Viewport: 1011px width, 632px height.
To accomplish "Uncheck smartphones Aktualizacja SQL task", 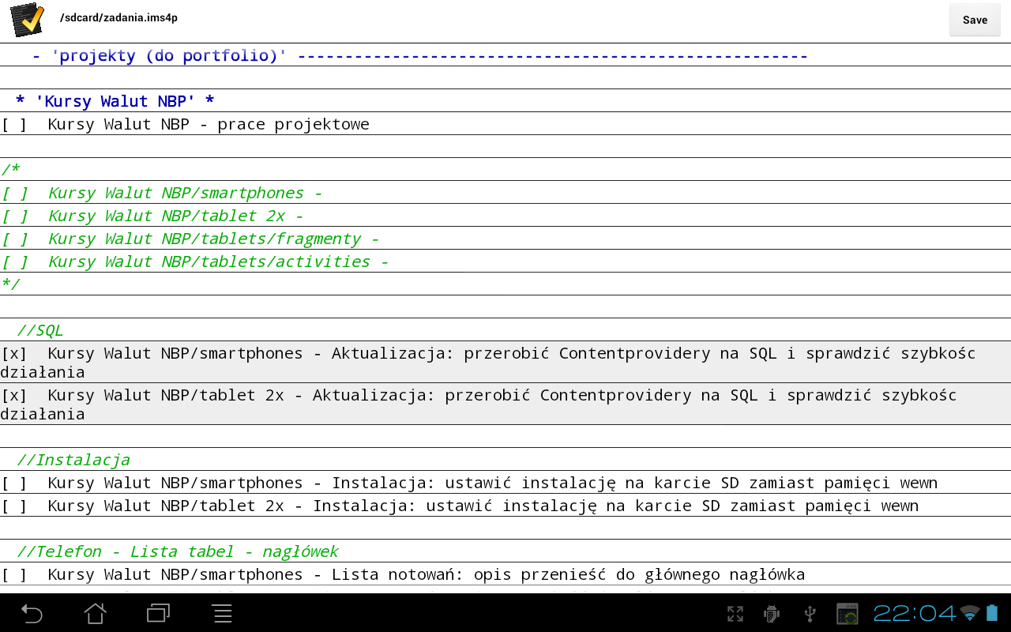I will [x=14, y=353].
